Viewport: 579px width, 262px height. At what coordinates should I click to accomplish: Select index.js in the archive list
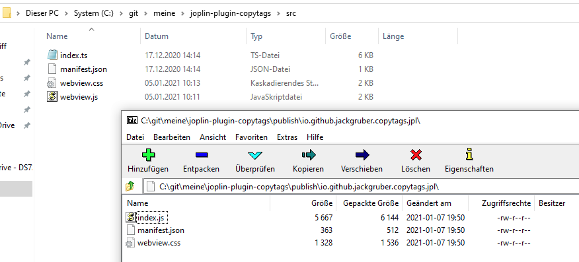(x=151, y=218)
